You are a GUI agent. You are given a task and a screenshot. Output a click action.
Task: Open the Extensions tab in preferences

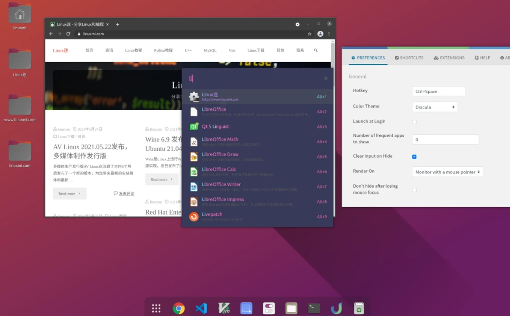pyautogui.click(x=449, y=58)
